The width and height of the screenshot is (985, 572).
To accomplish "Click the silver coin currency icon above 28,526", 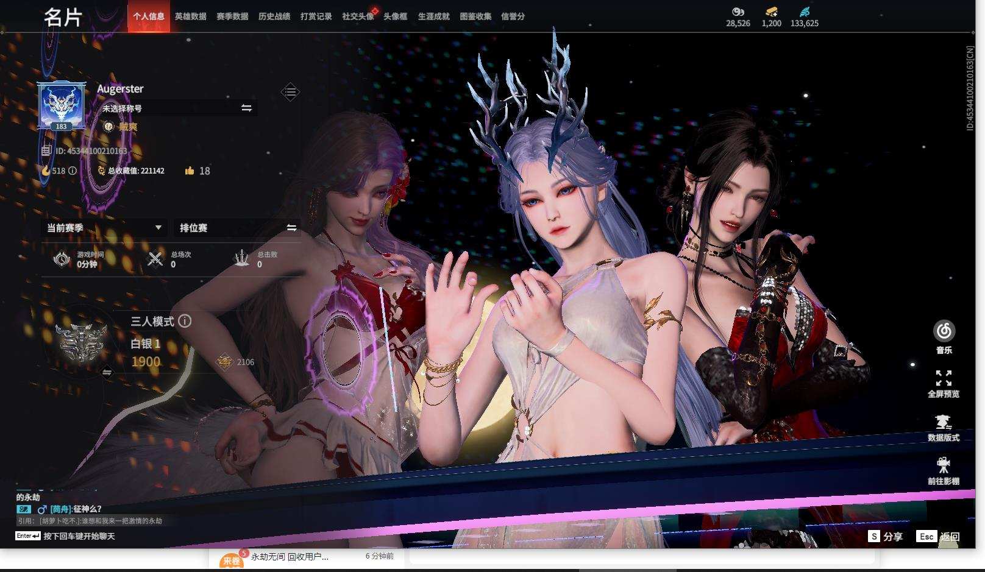I will click(x=738, y=12).
